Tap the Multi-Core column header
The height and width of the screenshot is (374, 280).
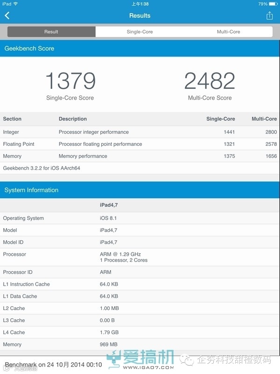click(264, 119)
